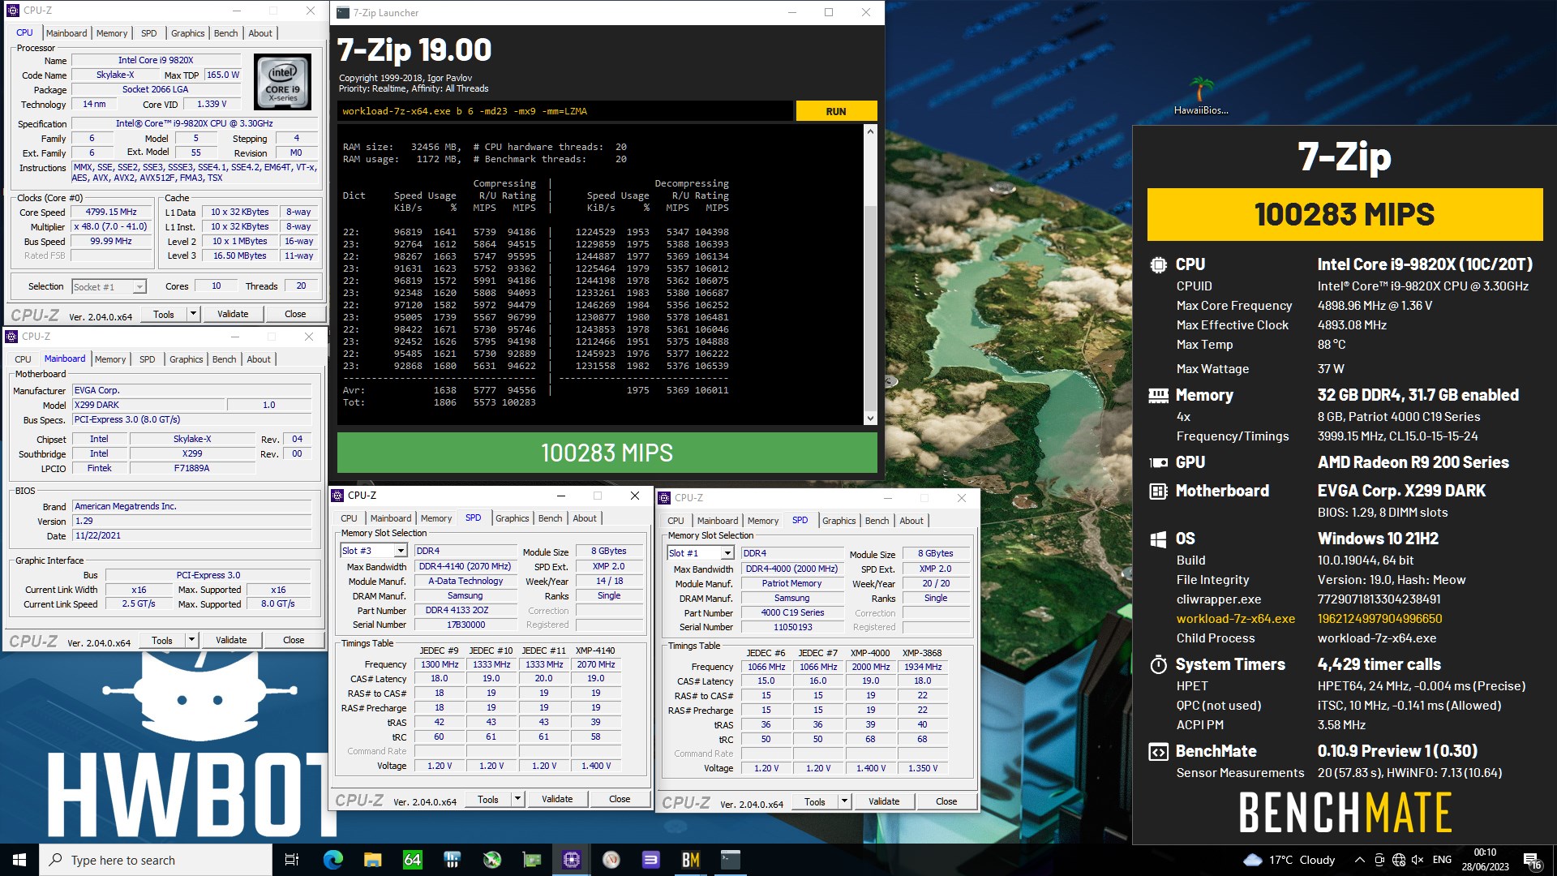1557x876 pixels.
Task: Click the yellow workload-7z-x64.exe entry in BenchMate
Action: [1235, 618]
